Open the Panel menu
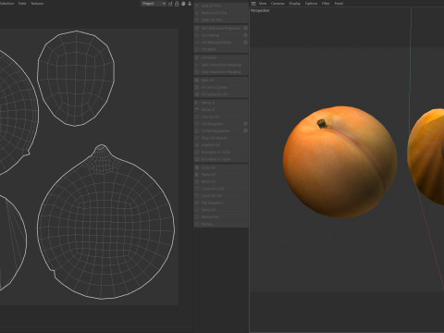This screenshot has width=444, height=333. pyautogui.click(x=339, y=4)
